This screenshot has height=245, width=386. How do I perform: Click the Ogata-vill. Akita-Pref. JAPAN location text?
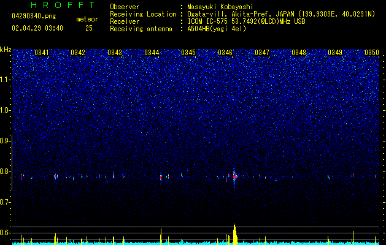(x=241, y=14)
